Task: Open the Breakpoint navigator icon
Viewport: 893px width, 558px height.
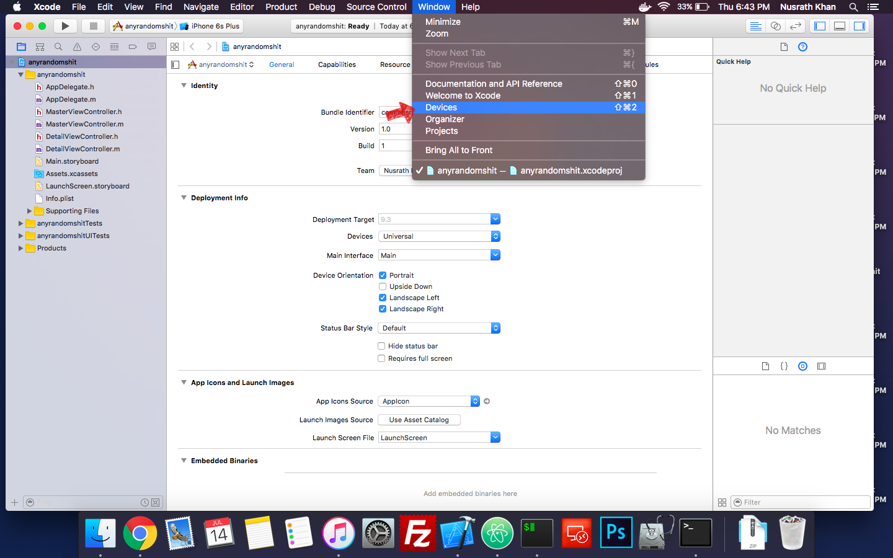Action: pos(133,46)
